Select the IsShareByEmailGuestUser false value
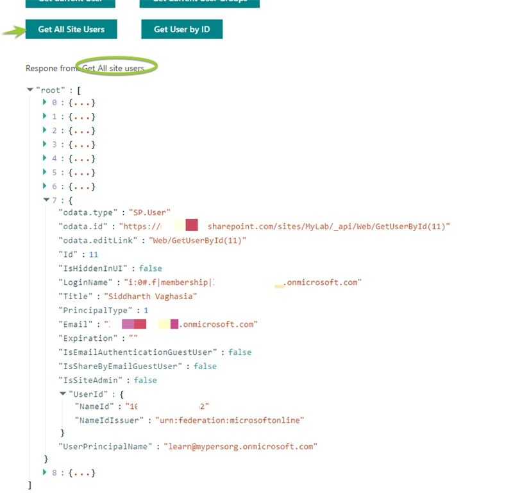 (205, 366)
